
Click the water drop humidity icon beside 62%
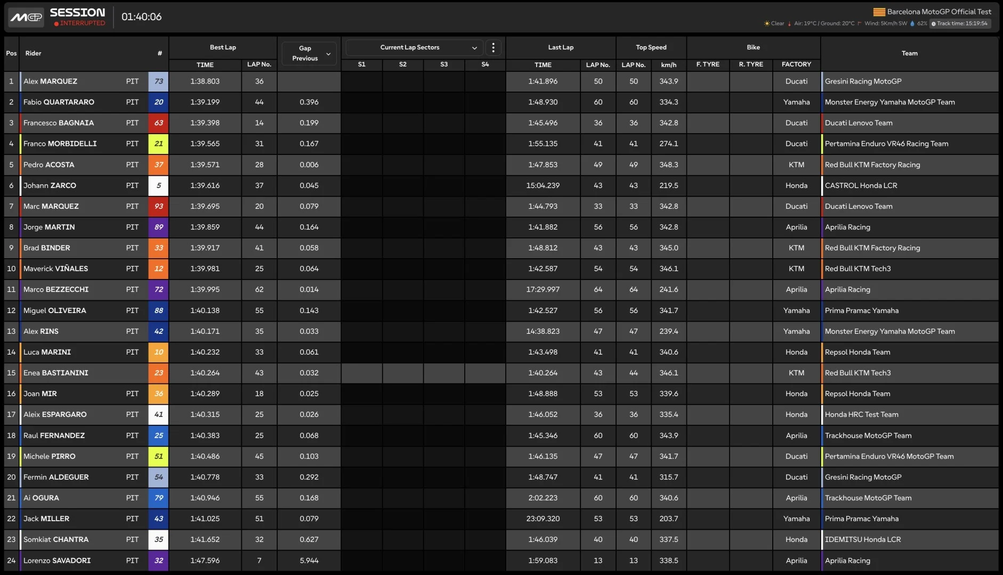pos(912,23)
